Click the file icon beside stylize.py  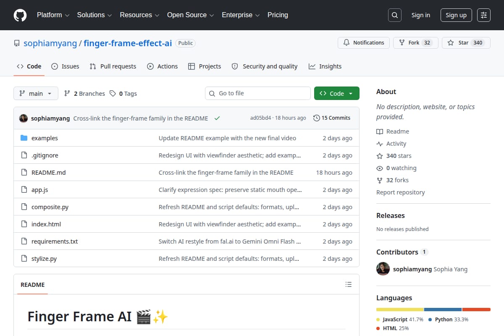click(x=24, y=259)
